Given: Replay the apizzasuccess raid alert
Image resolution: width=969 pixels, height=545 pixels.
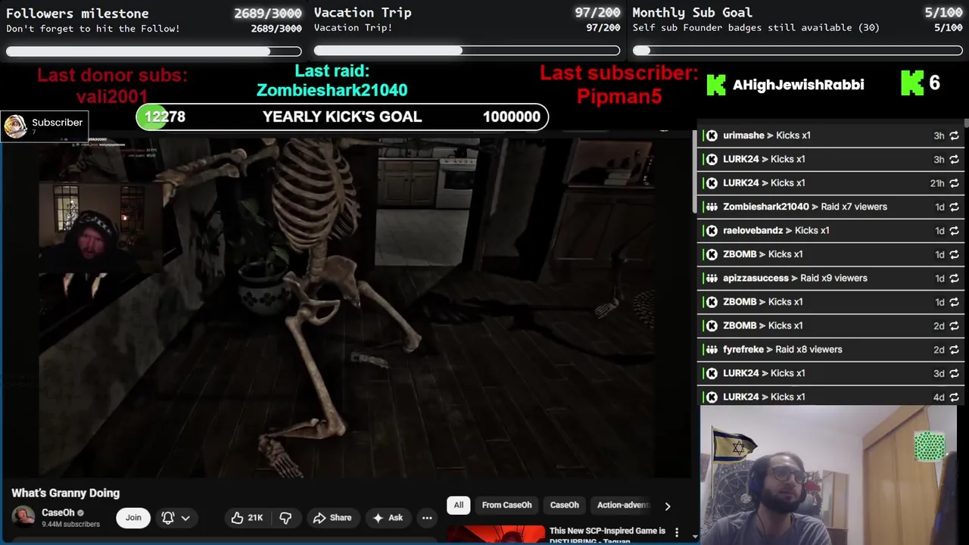Looking at the screenshot, I should 954,278.
